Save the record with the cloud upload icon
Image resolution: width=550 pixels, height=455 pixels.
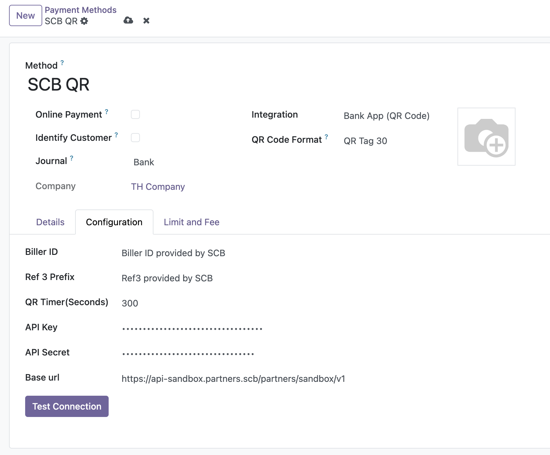(x=128, y=20)
